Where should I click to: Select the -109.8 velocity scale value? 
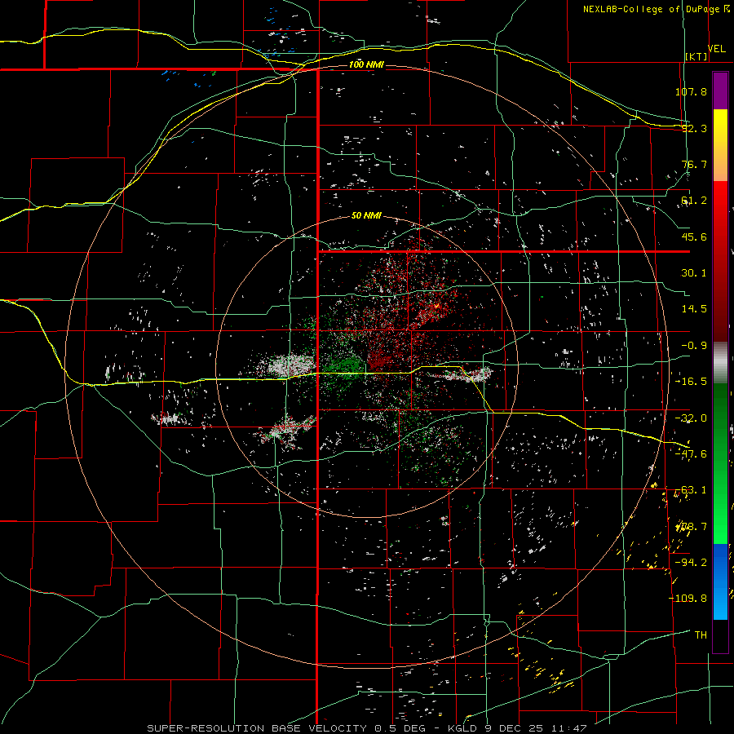coord(688,599)
